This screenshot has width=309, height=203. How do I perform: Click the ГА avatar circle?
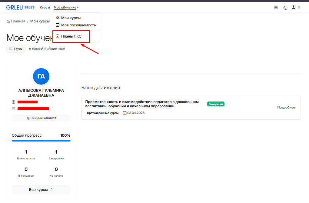(41, 76)
